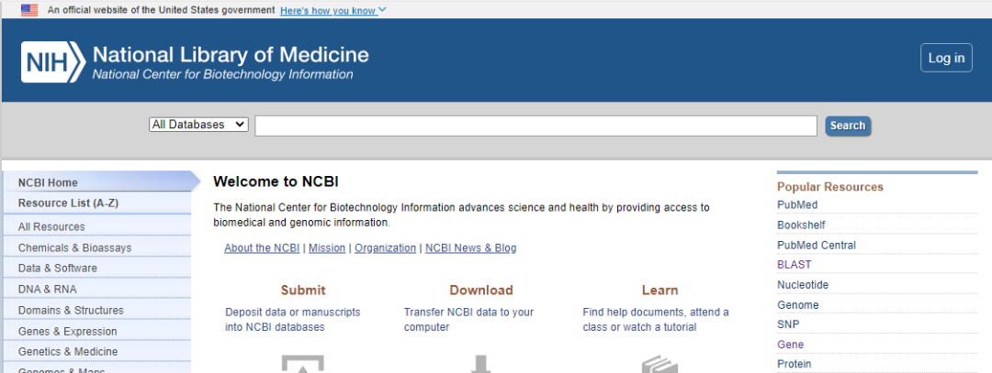Click the Download arrow icon
Image resolution: width=992 pixels, height=373 pixels.
480,364
